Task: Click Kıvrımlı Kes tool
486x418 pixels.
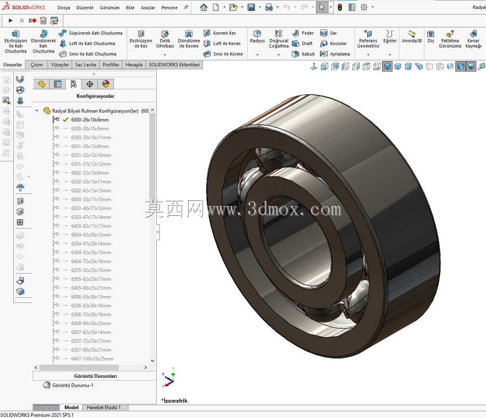Action: coord(220,33)
